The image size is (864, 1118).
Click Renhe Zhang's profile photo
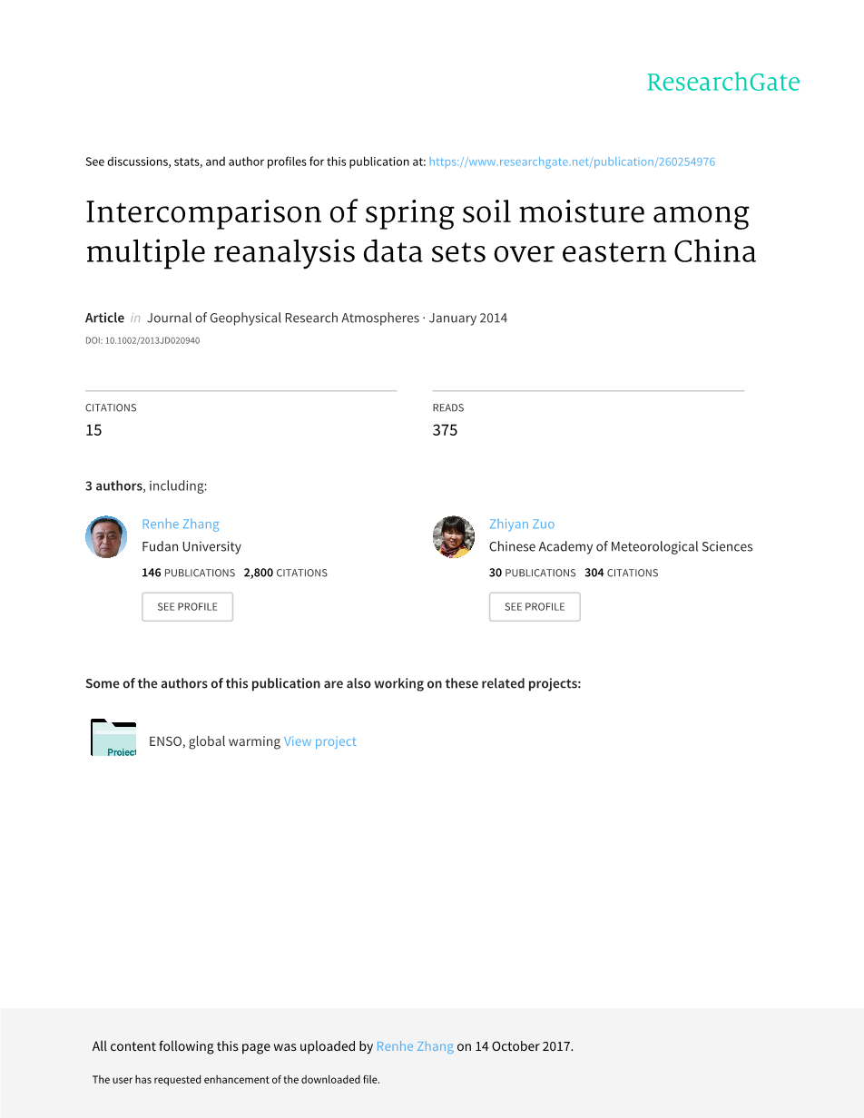tap(106, 537)
